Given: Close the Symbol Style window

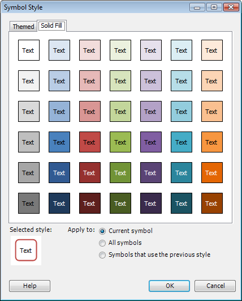Looking at the screenshot, I should (x=231, y=7).
